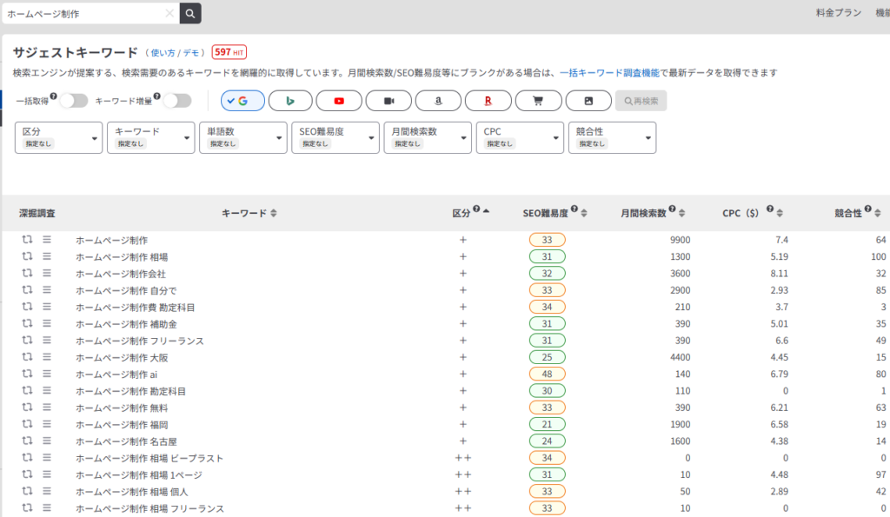The image size is (890, 517).
Task: Open list menu icon for ホームページ制作会社
Action: 47,273
